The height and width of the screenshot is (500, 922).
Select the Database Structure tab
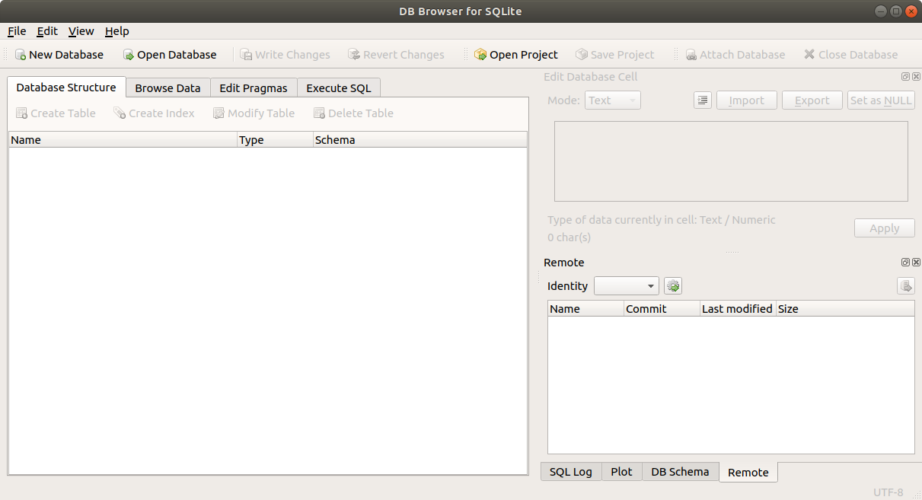click(66, 87)
